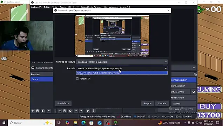This screenshot has width=223, height=126.
Task: Click the BUY button in the game
Action: (209, 106)
